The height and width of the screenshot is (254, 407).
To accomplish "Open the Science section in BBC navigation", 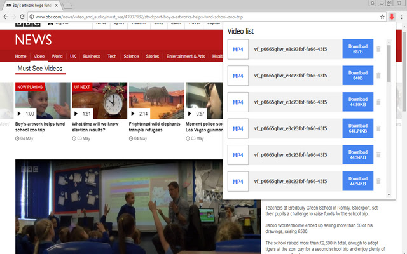I will pyautogui.click(x=131, y=57).
